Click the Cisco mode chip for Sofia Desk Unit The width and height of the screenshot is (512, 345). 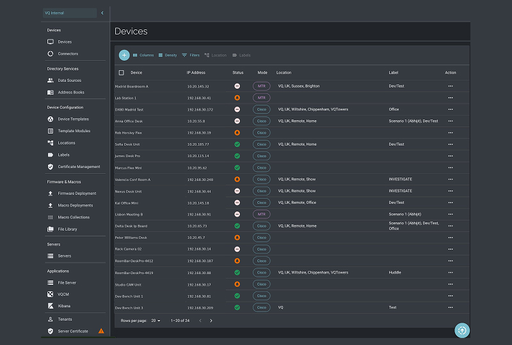[261, 144]
